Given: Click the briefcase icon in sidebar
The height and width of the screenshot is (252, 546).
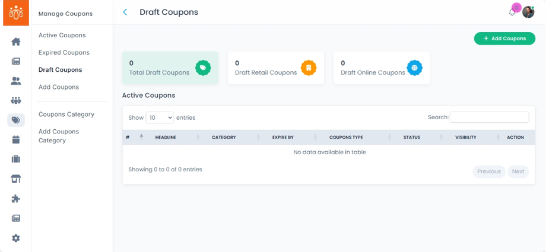Looking at the screenshot, I should (16, 159).
